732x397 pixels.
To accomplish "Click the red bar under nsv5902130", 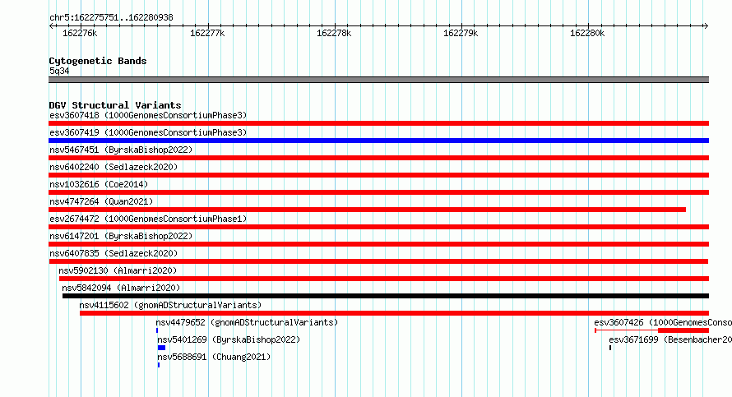I will pyautogui.click(x=384, y=279).
